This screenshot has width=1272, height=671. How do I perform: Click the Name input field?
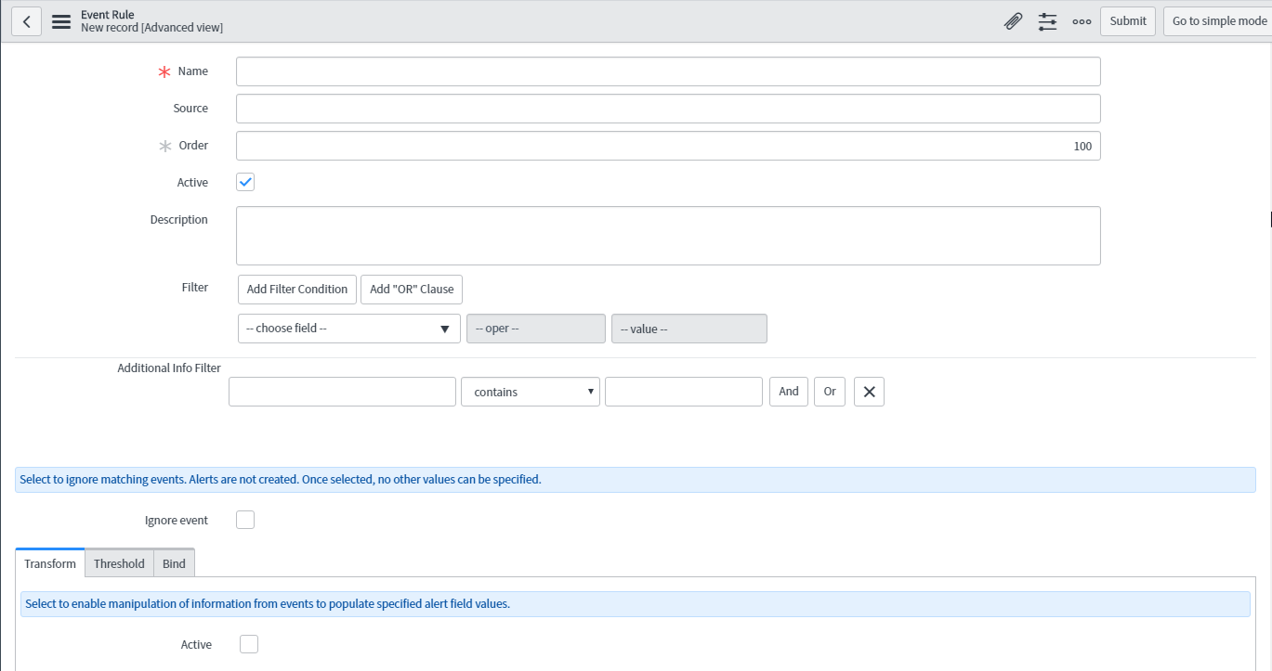click(668, 71)
